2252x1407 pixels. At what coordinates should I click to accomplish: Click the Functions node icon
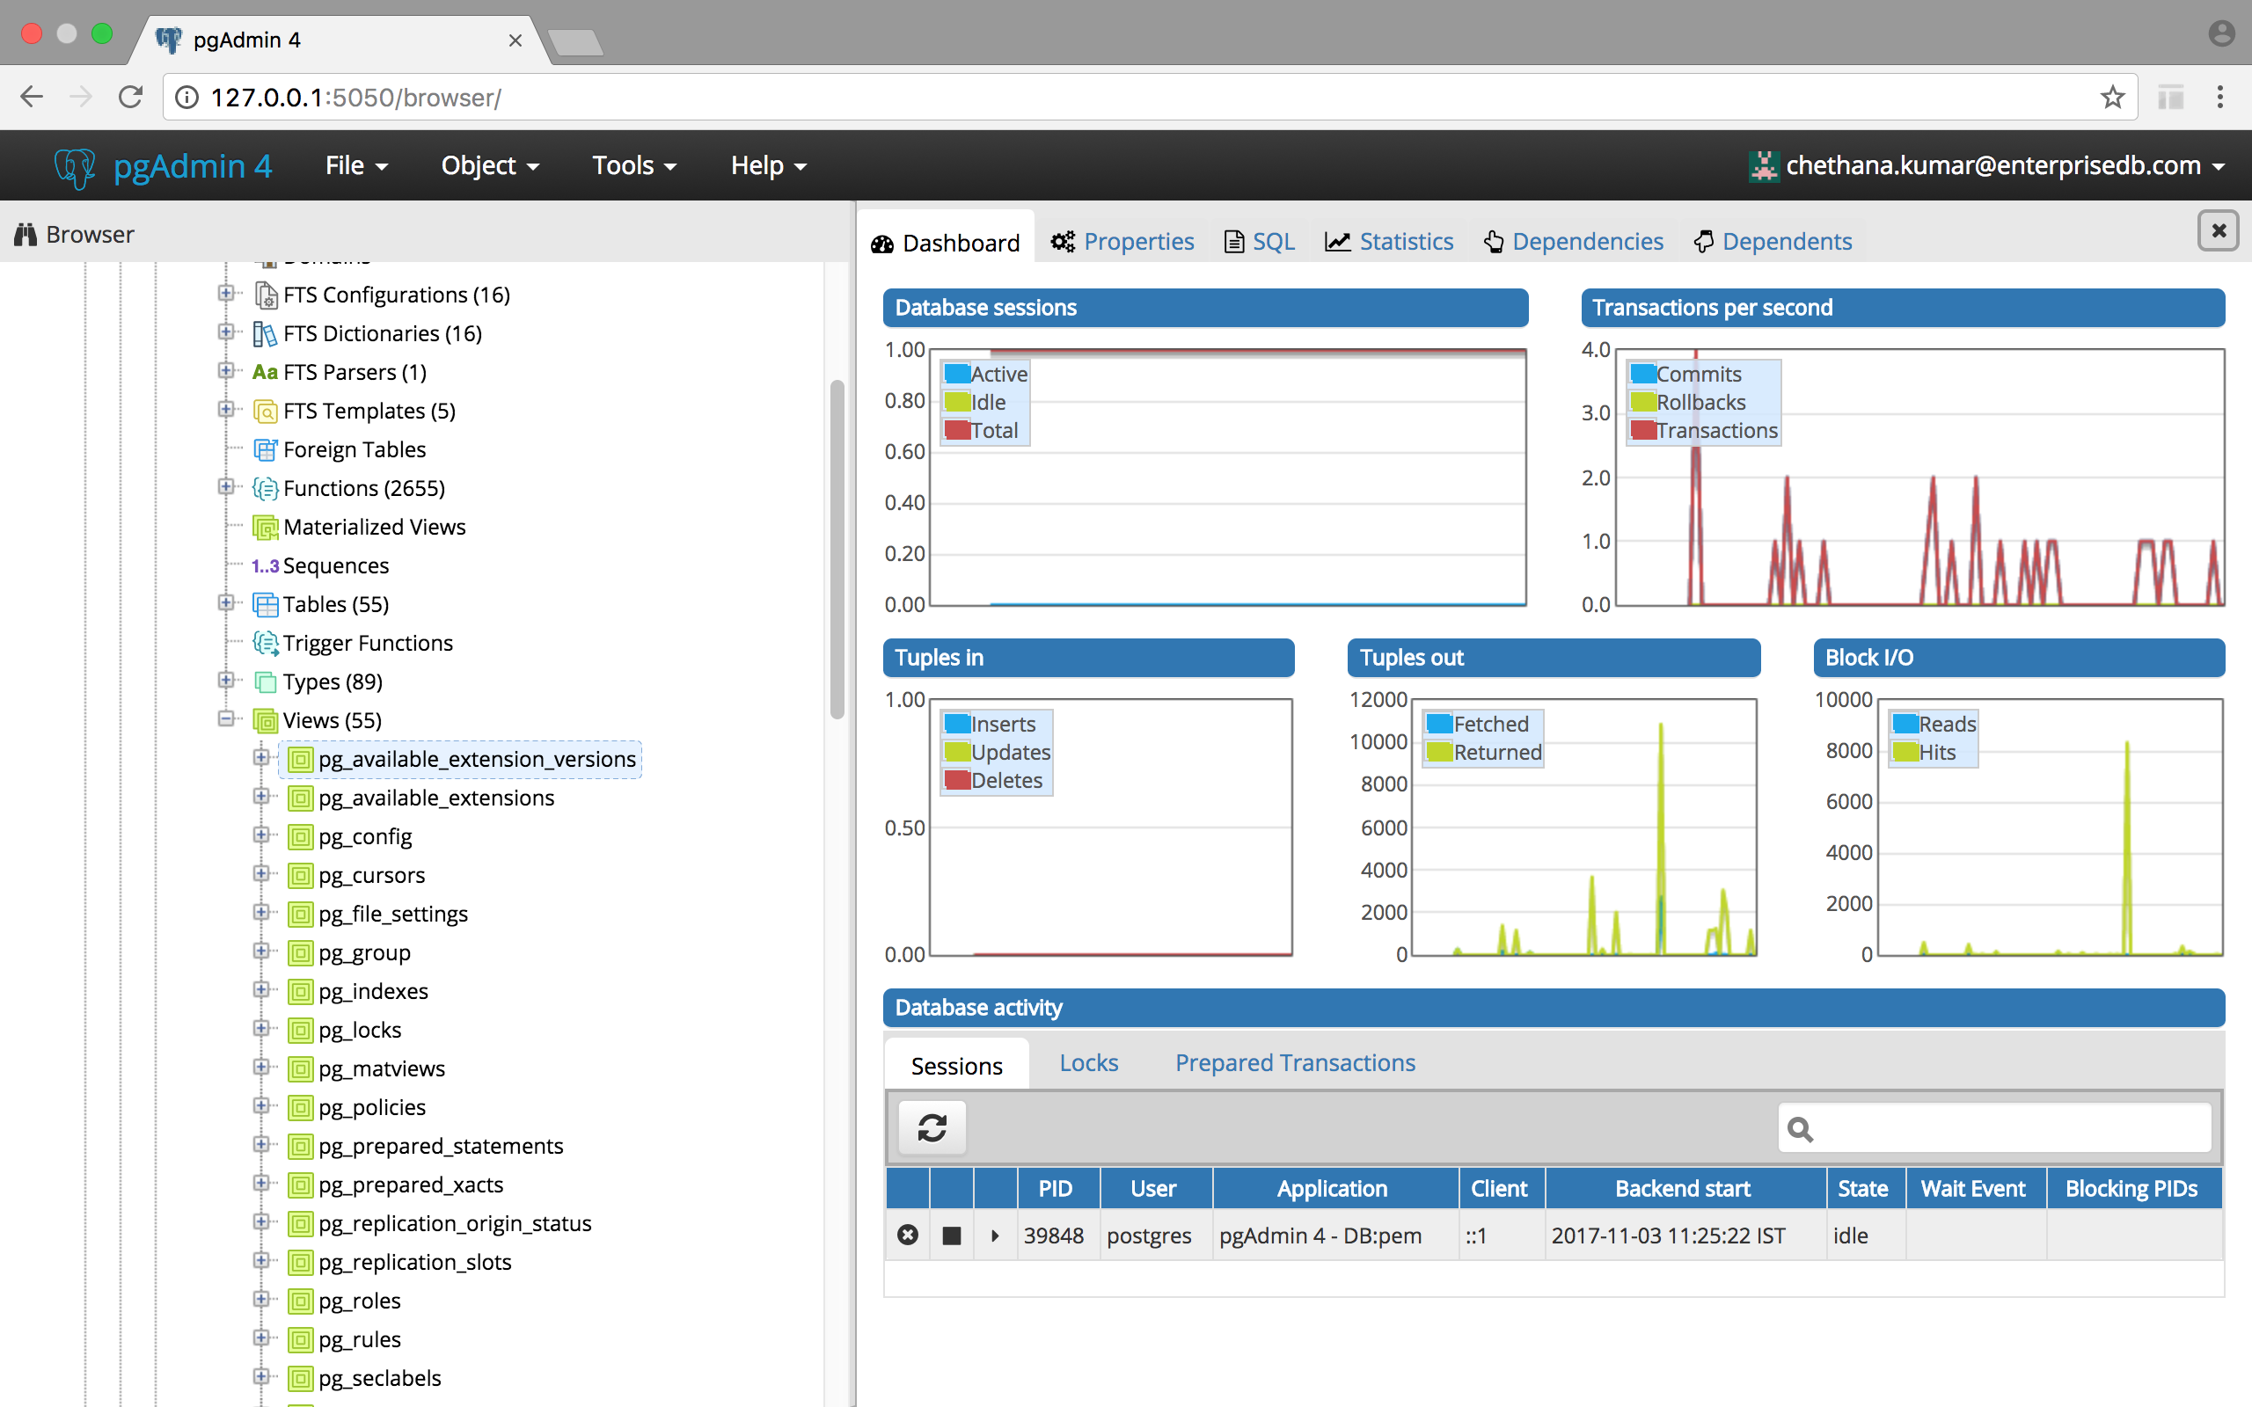[265, 489]
